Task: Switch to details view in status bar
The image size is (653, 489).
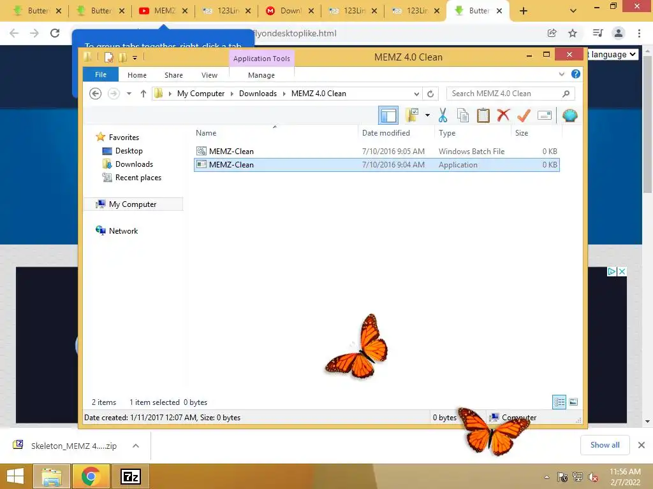Action: click(559, 402)
